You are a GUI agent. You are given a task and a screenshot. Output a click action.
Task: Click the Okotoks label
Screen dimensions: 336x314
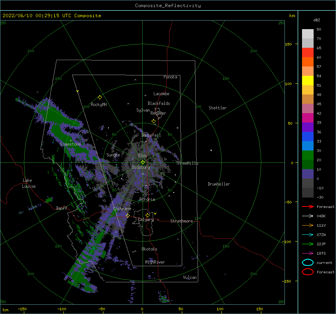pos(149,249)
